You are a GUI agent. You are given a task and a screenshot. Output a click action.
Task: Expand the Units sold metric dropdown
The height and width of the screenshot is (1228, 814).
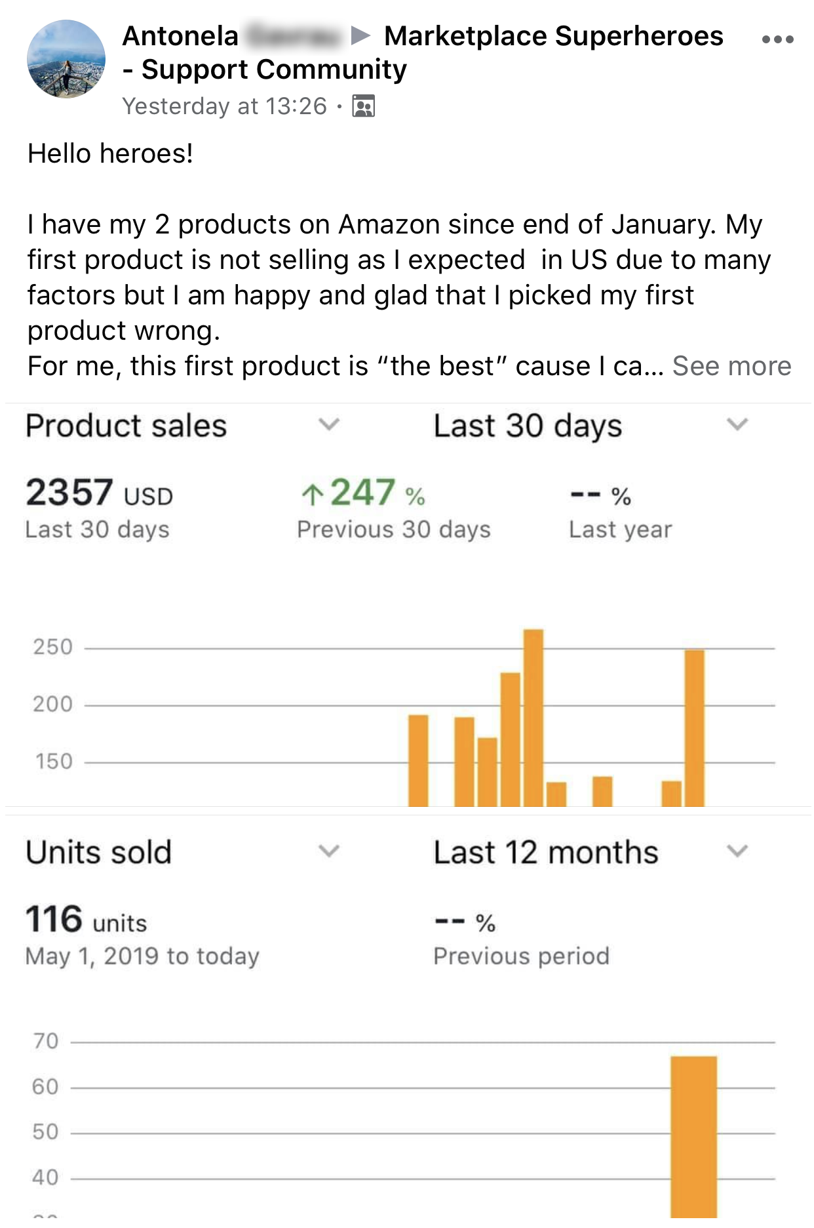coord(329,851)
